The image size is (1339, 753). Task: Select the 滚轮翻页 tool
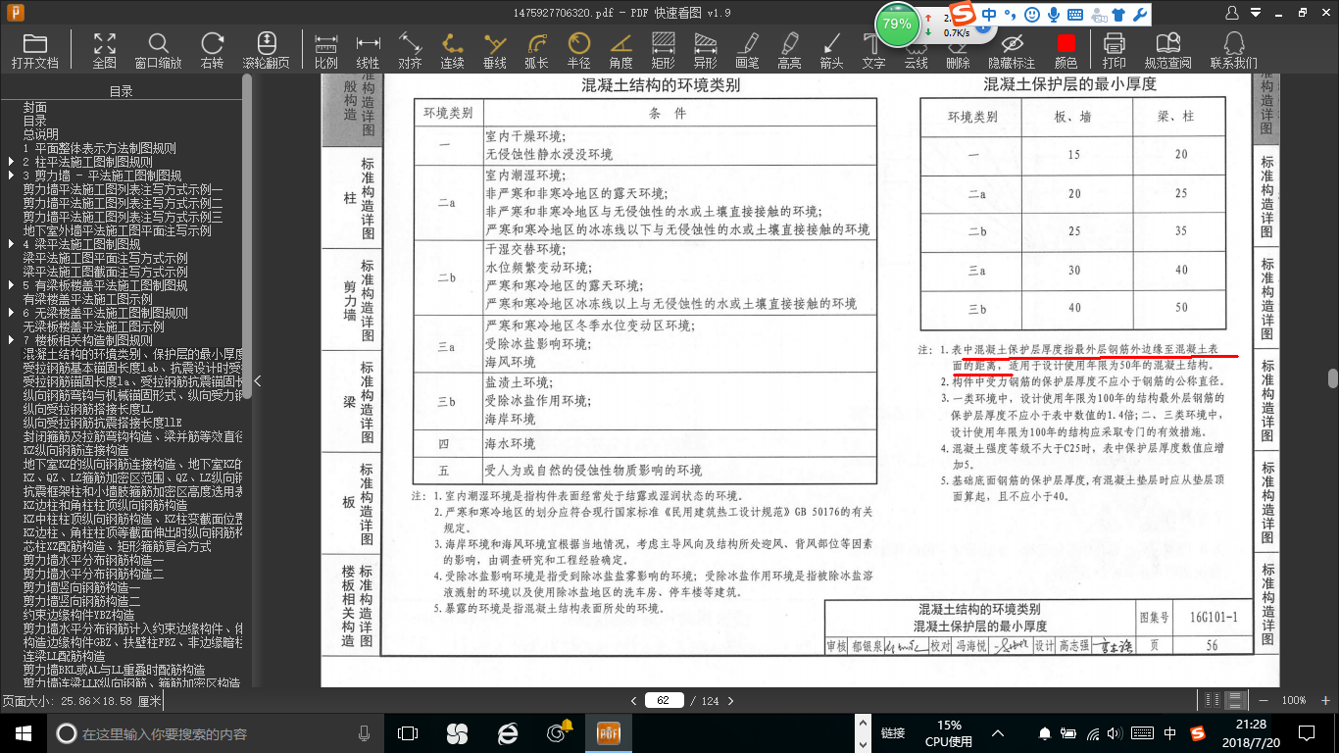[266, 50]
